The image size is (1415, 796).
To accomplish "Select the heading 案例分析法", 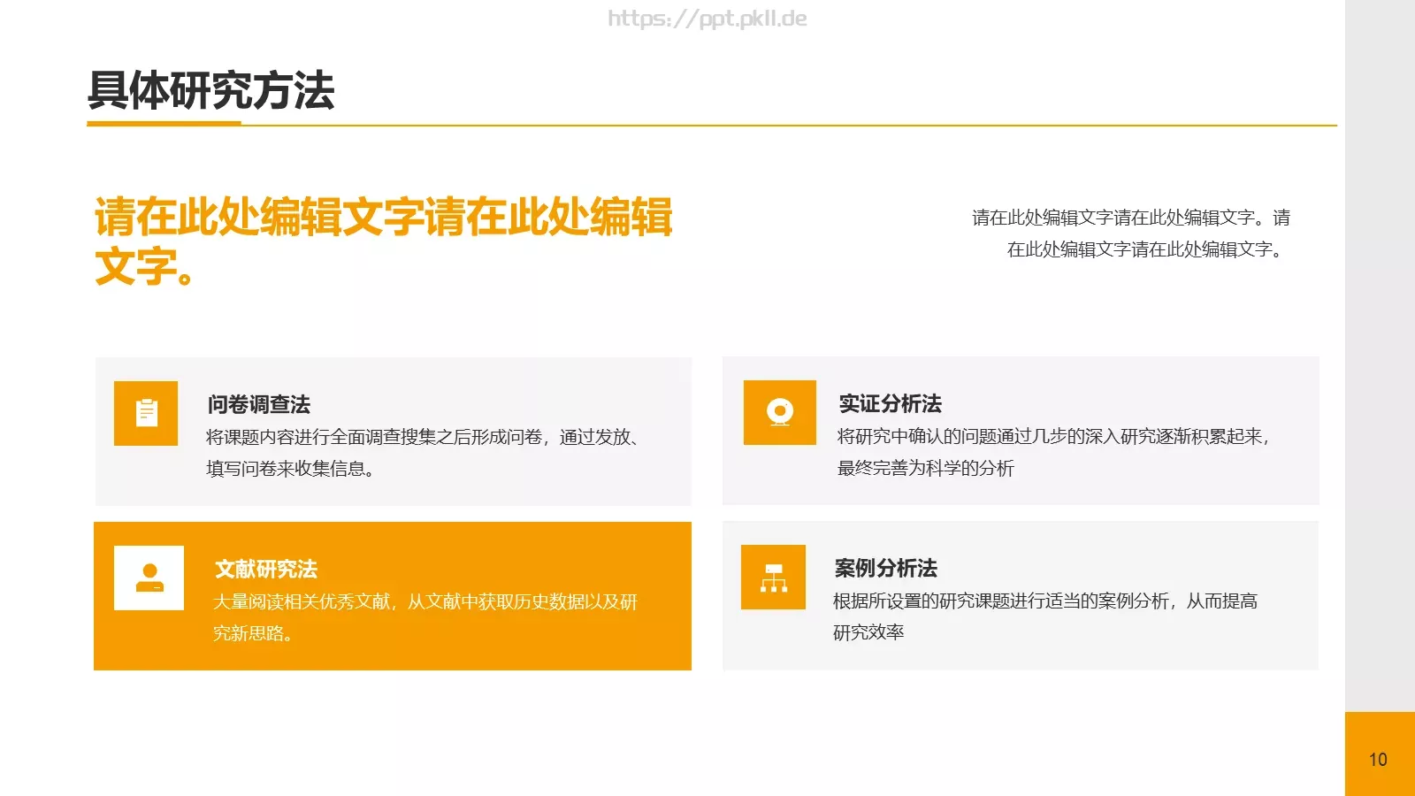I will (x=886, y=568).
